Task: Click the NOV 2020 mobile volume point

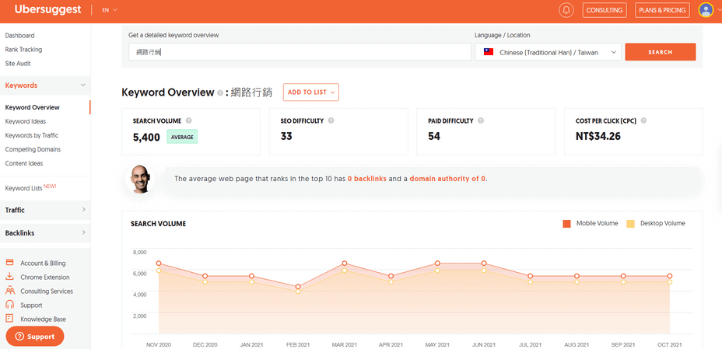Action: [x=159, y=263]
